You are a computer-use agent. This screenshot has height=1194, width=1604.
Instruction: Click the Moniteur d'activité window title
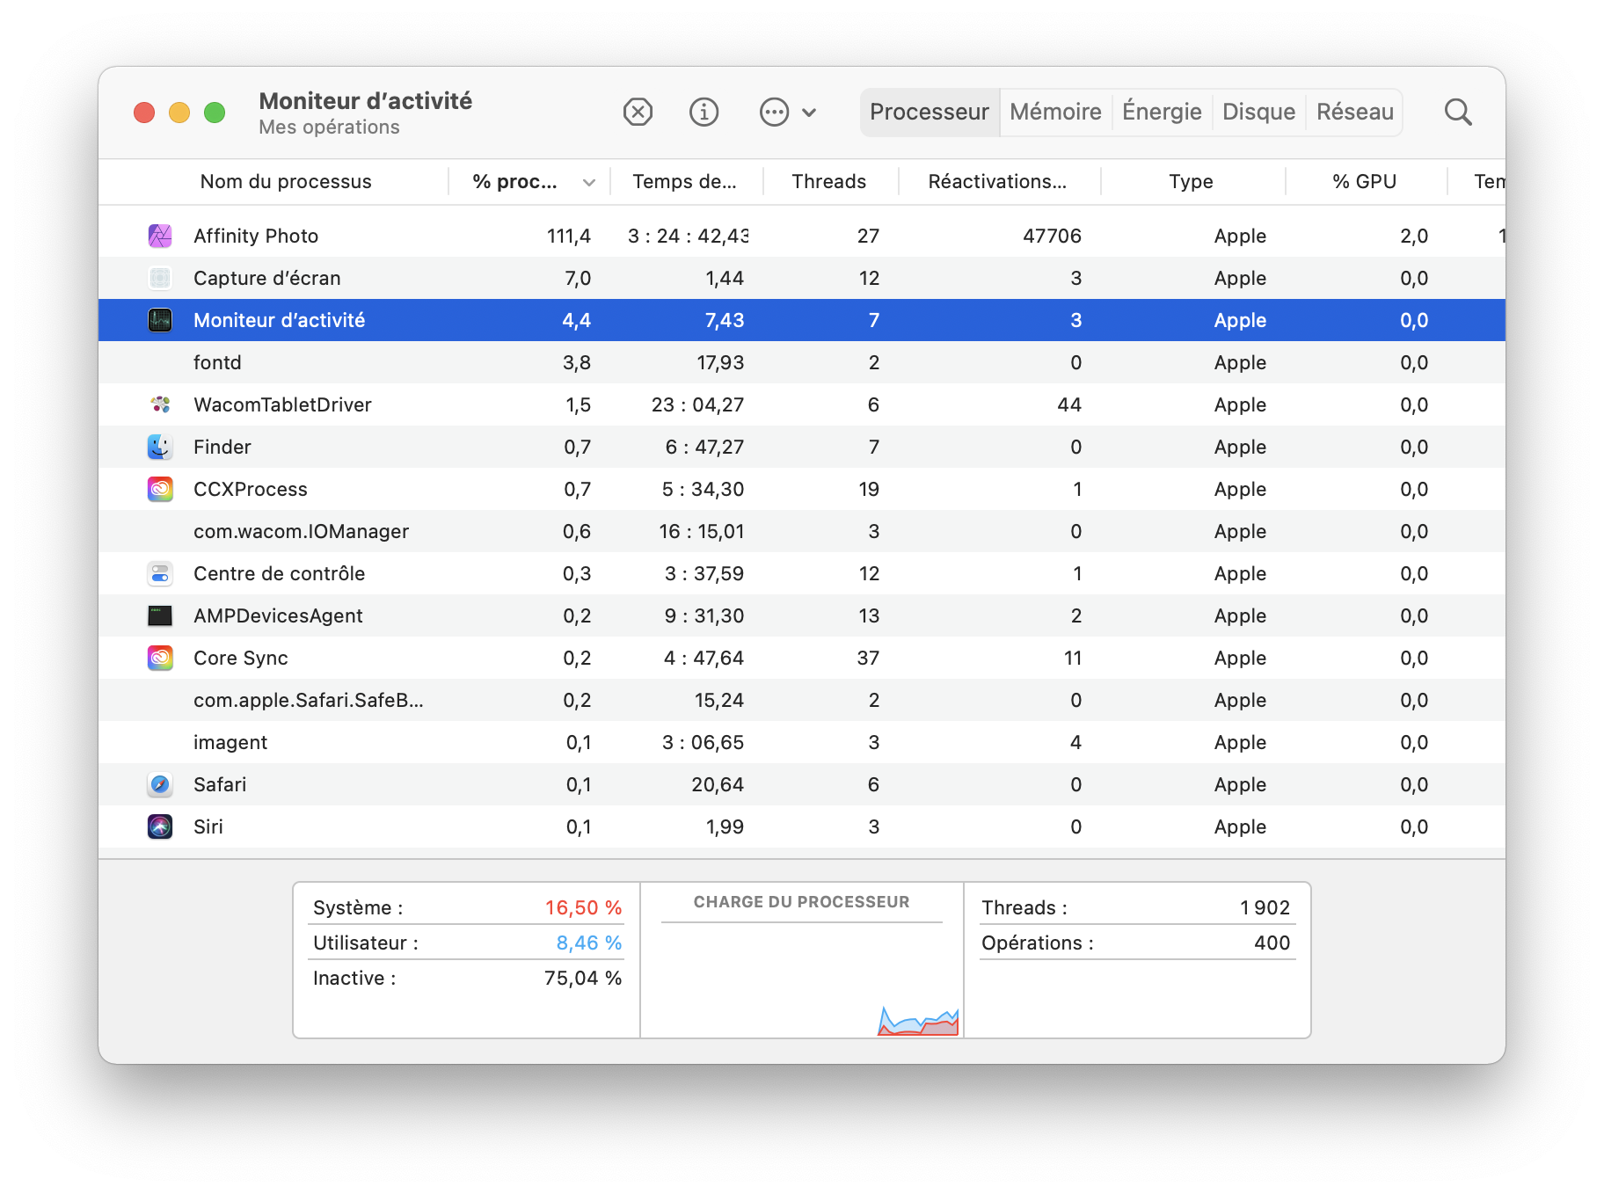pos(365,101)
